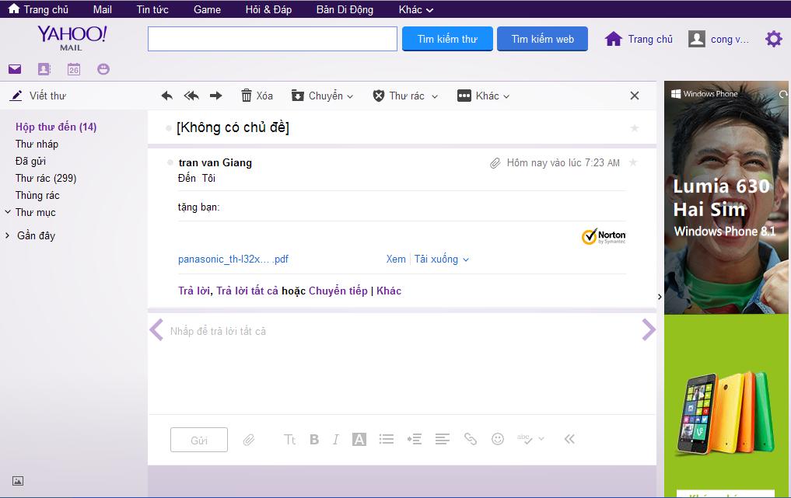The height and width of the screenshot is (498, 791).
Task: Click the Trả lời tất cả link
Action: pos(247,291)
